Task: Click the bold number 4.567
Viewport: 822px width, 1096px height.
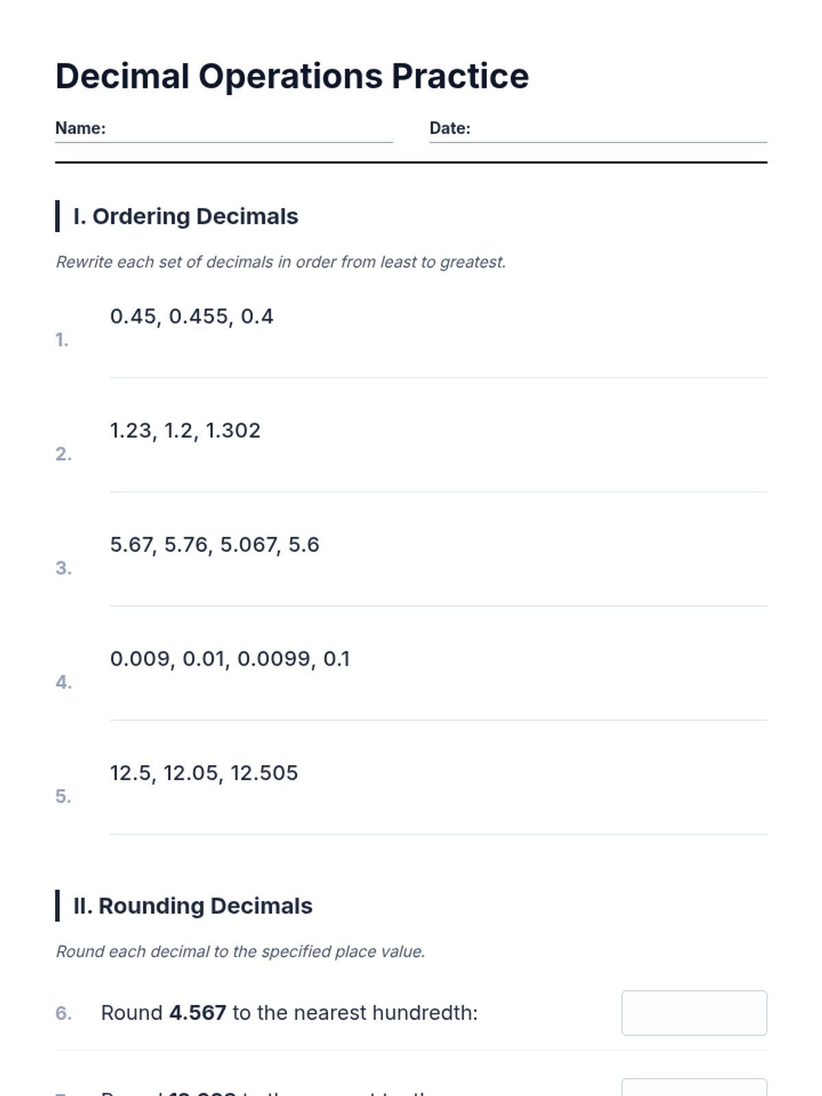Action: [x=197, y=1013]
